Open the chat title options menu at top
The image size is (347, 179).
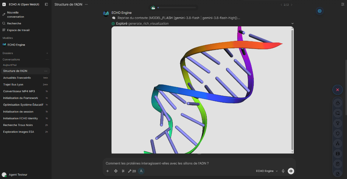[x=86, y=4]
